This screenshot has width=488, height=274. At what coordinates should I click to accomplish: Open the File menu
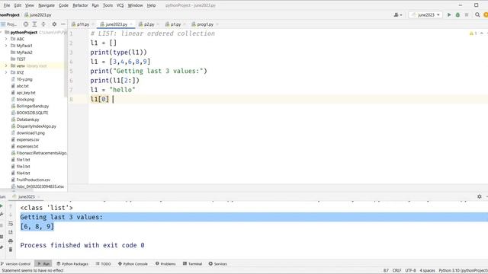pyautogui.click(x=7, y=5)
